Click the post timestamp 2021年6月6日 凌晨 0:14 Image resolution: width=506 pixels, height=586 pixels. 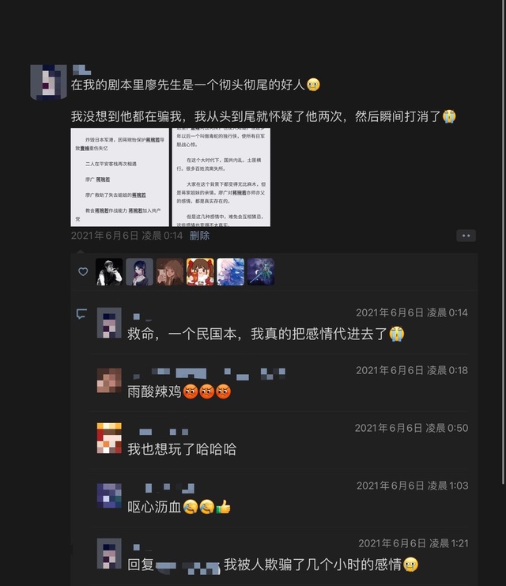(126, 236)
